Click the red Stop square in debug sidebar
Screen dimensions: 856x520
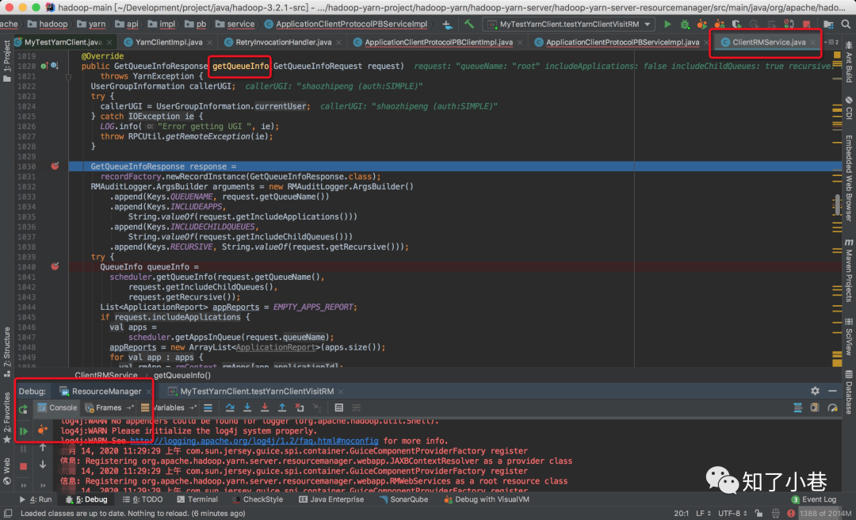[23, 466]
